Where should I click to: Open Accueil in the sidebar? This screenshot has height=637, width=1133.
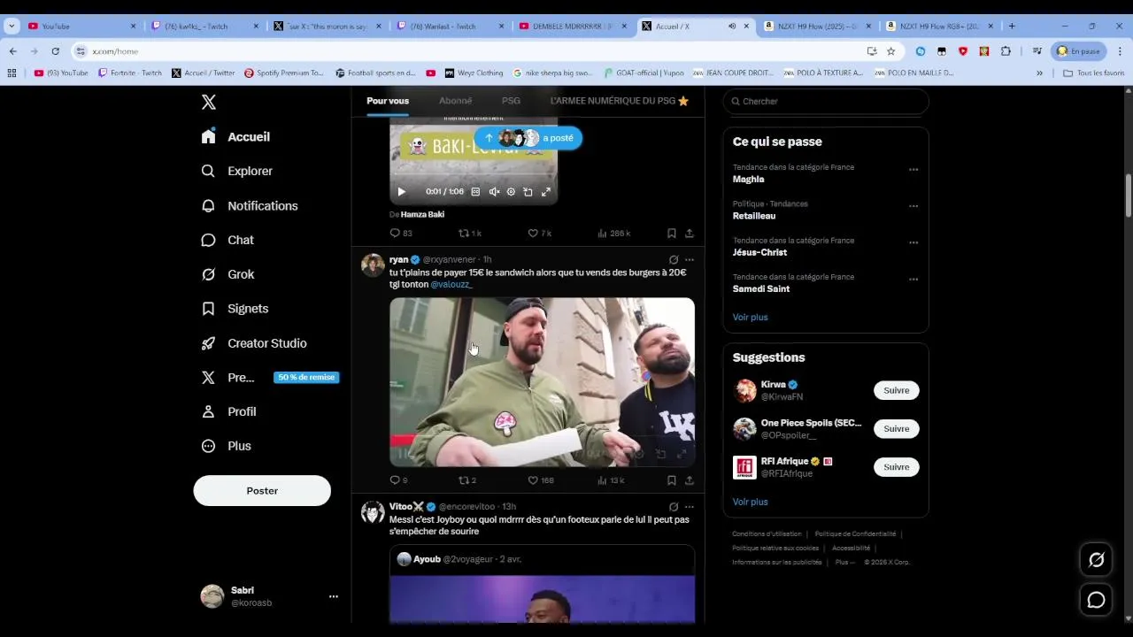pos(235,136)
